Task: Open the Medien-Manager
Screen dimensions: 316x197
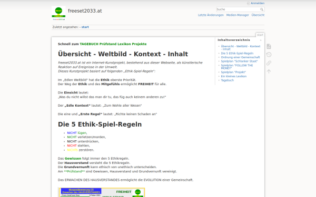Action: click(x=238, y=15)
